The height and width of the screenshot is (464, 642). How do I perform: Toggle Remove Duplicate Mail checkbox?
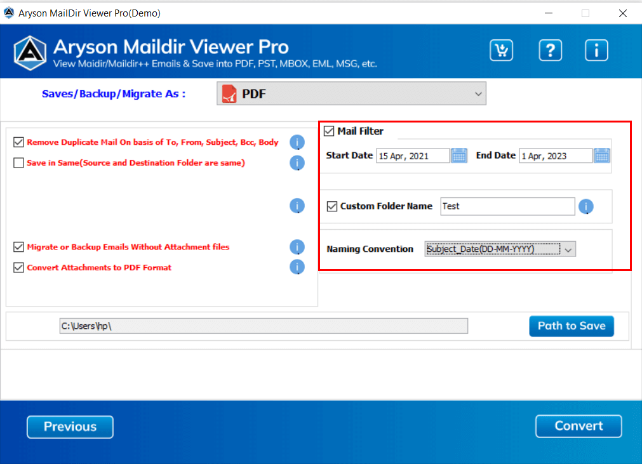[18, 142]
